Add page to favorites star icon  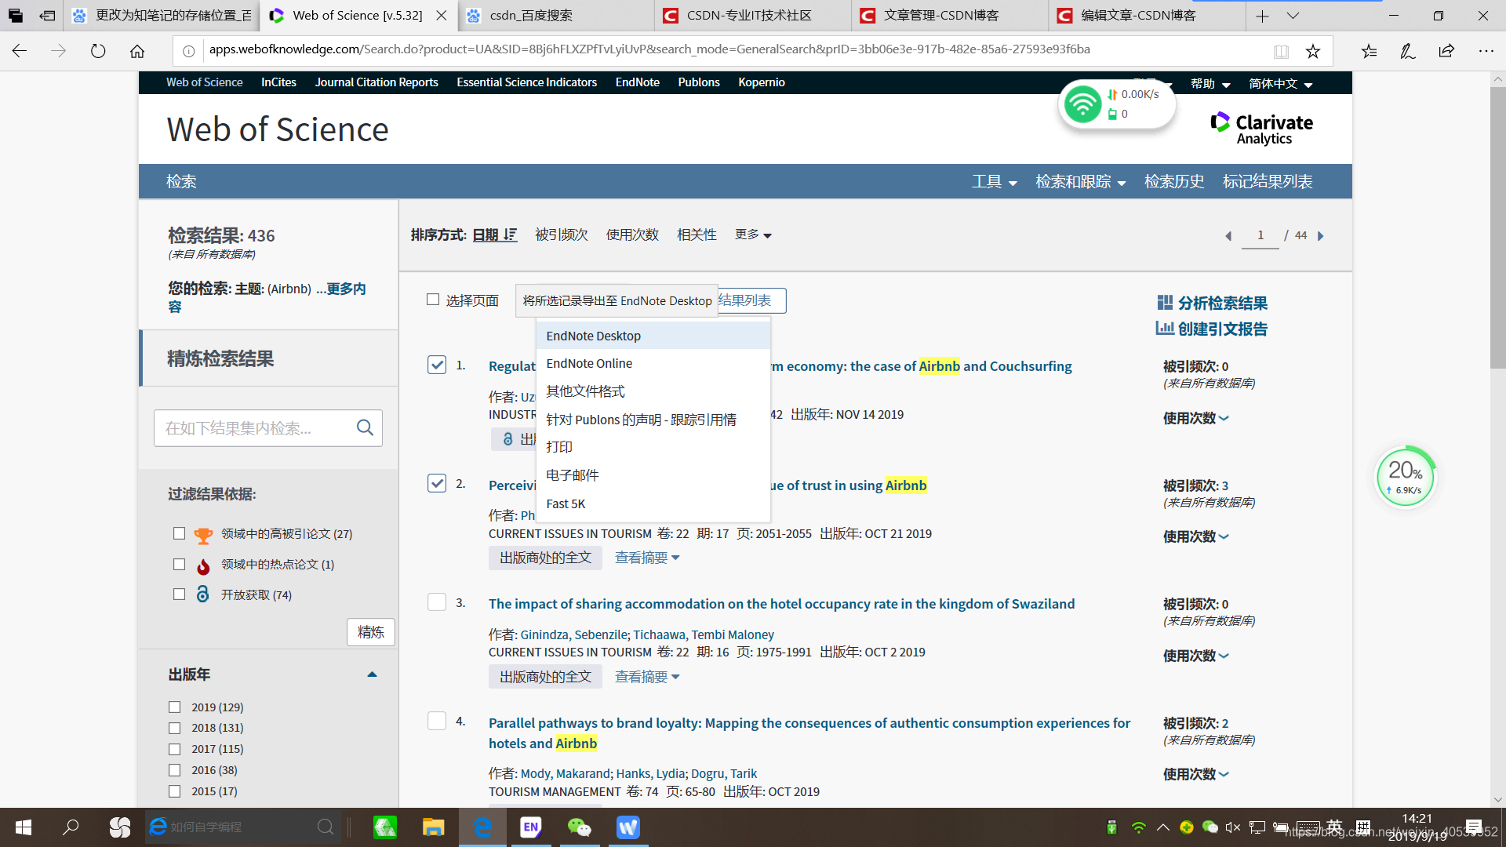click(1312, 51)
